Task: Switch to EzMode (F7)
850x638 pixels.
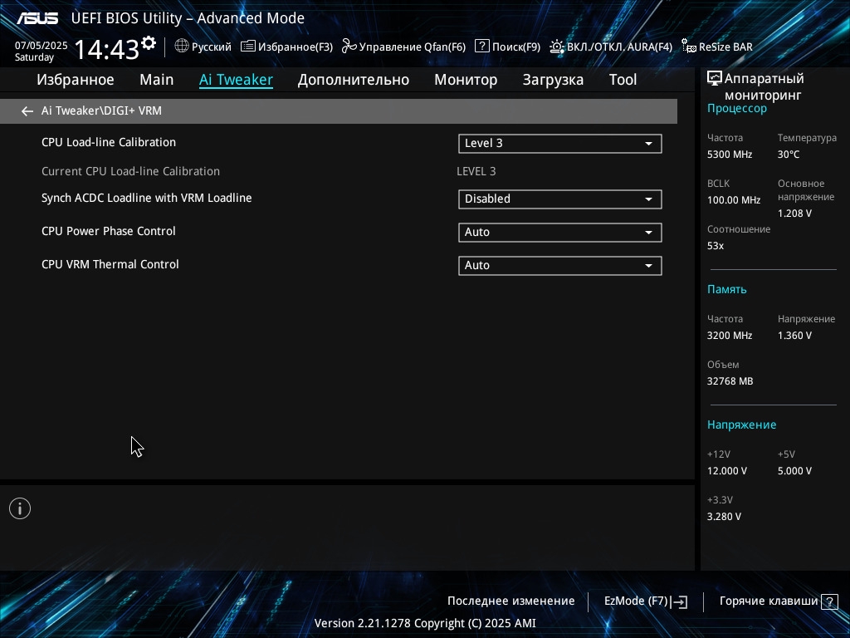Action: tap(646, 601)
